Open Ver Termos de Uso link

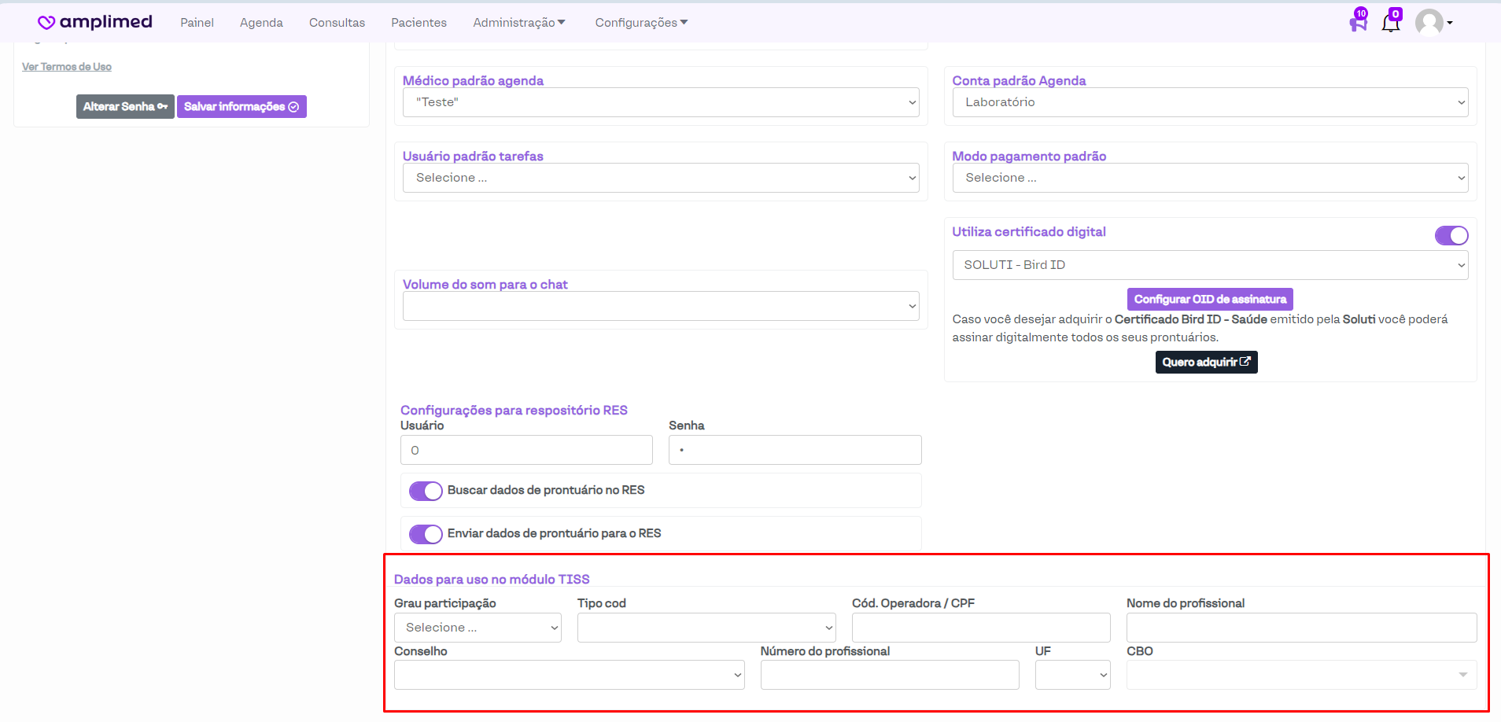point(67,67)
